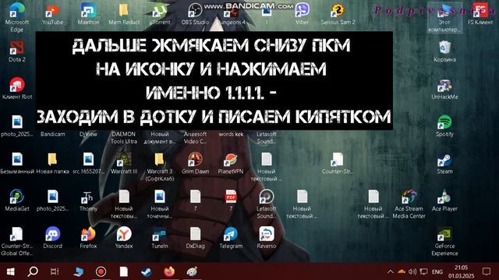This screenshot has width=499, height=280.
Task: Click the Discord desktop icon
Action: (52, 238)
